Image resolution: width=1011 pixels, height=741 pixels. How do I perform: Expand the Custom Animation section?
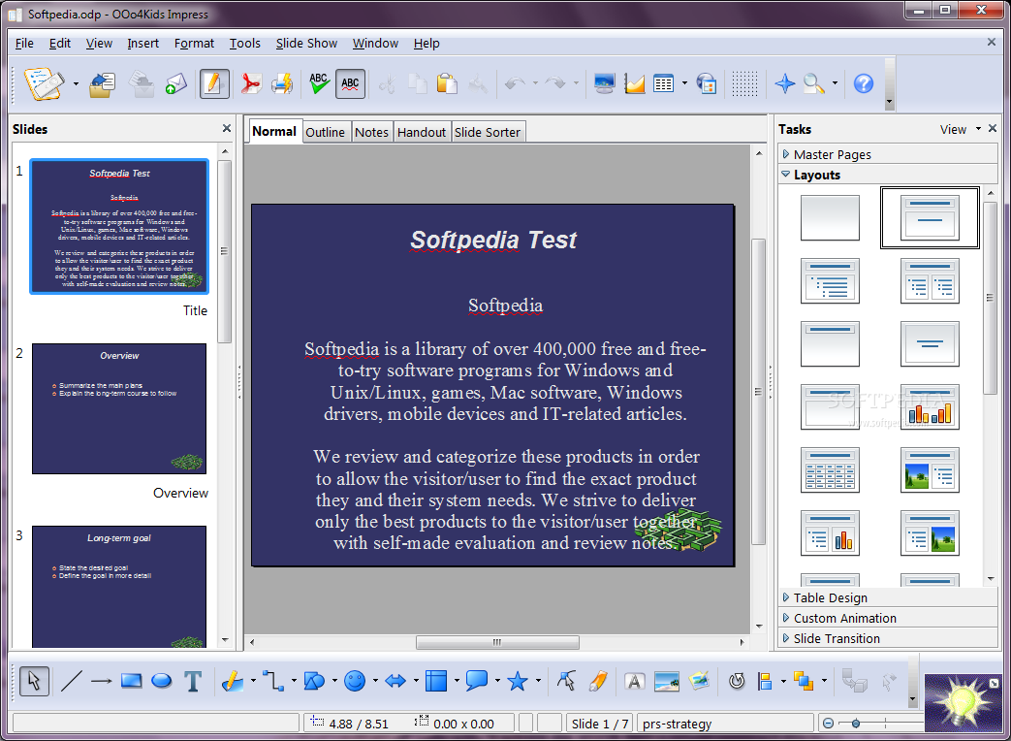point(887,618)
